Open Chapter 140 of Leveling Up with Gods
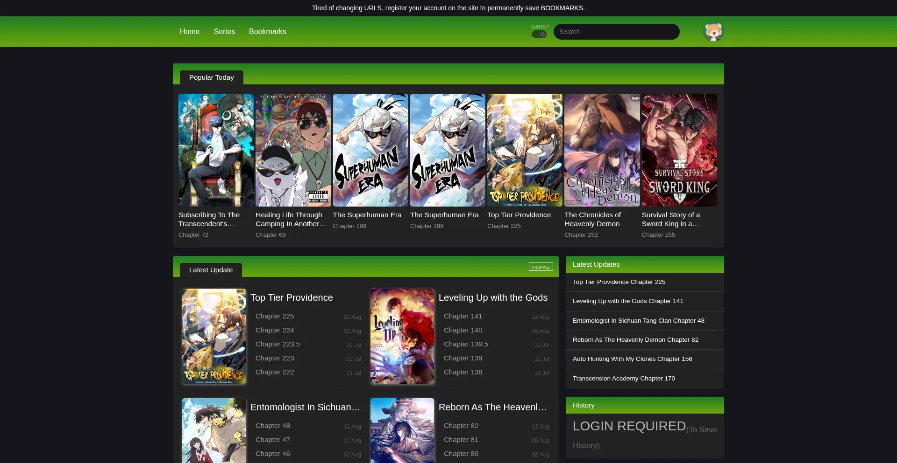The width and height of the screenshot is (897, 463). coord(463,330)
